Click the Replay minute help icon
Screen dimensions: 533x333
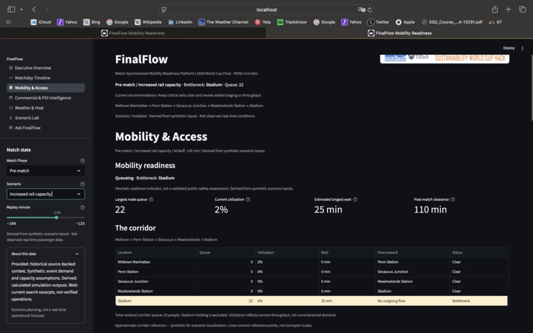tap(82, 207)
